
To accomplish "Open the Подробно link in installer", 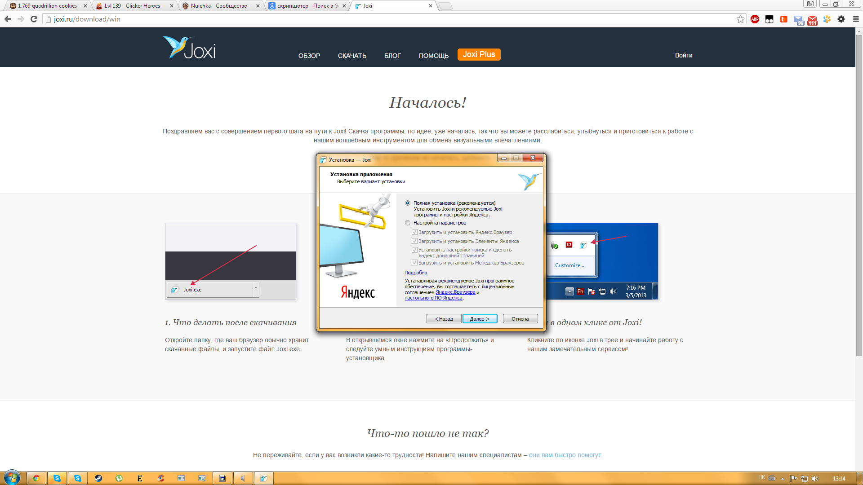I will point(416,273).
